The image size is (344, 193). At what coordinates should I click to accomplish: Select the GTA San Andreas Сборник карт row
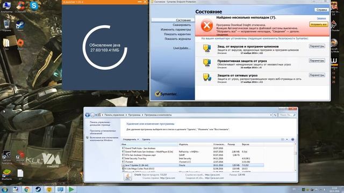[x=192, y=155]
